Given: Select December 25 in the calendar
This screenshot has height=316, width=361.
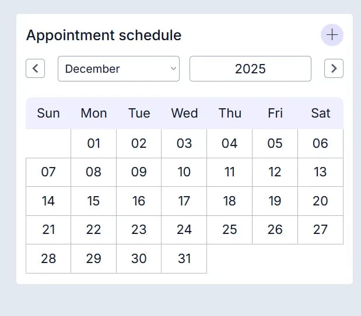Looking at the screenshot, I should point(230,229).
